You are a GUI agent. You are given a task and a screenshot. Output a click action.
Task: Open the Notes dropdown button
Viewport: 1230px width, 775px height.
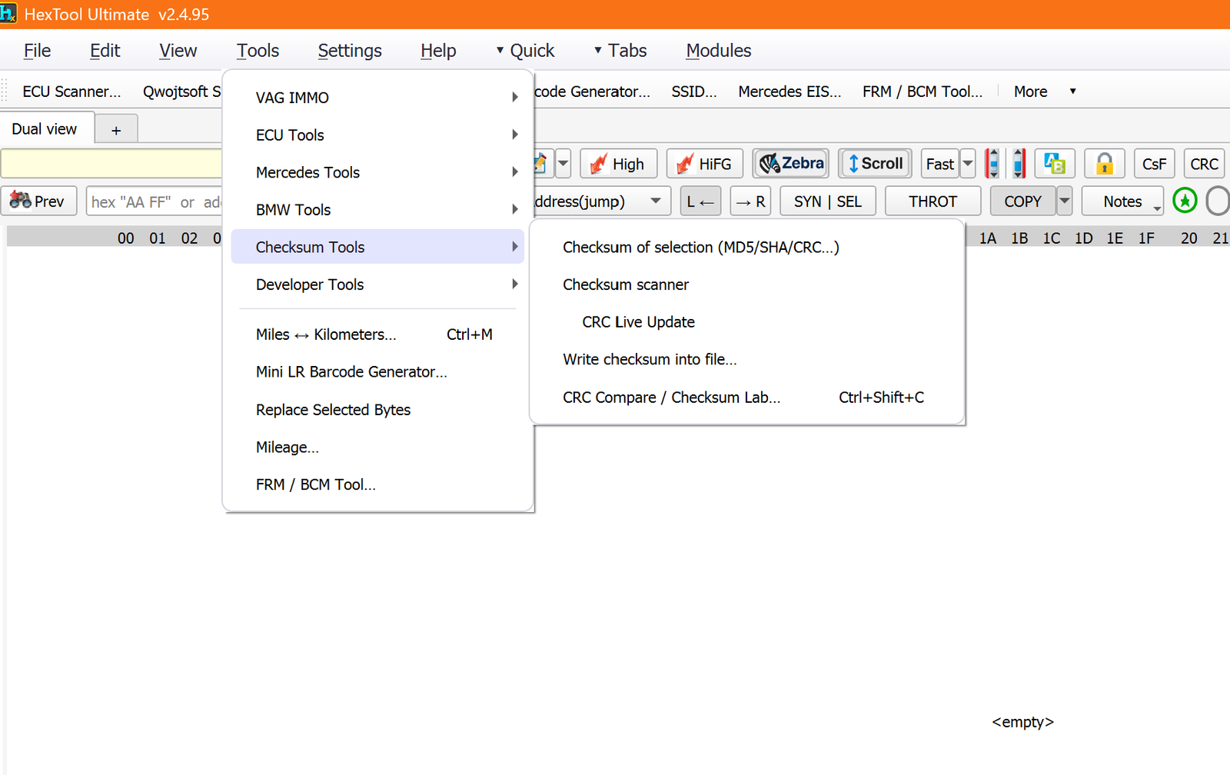point(1122,201)
